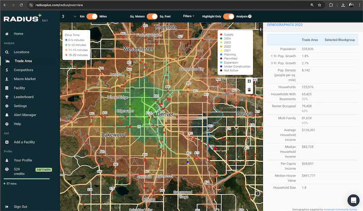Click the Analysis help question mark icon
The image size is (363, 211).
[x=250, y=16]
